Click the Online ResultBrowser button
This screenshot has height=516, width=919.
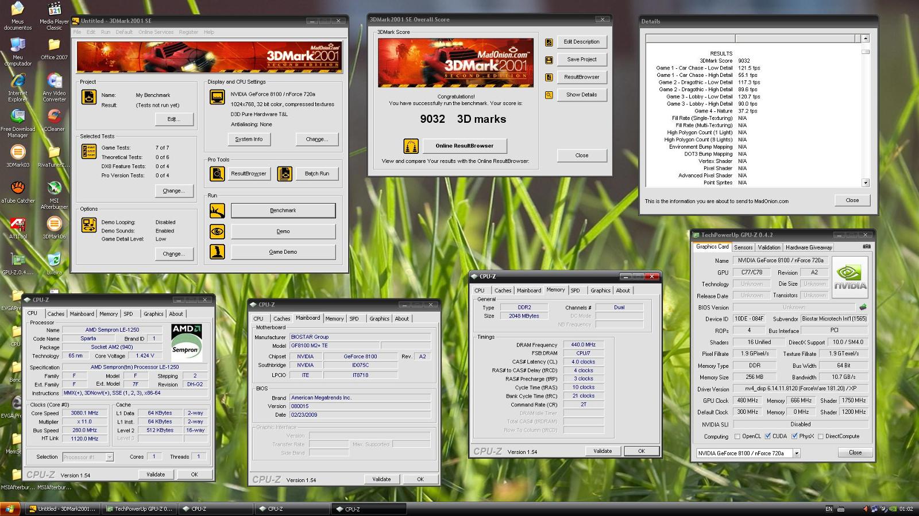pos(465,146)
